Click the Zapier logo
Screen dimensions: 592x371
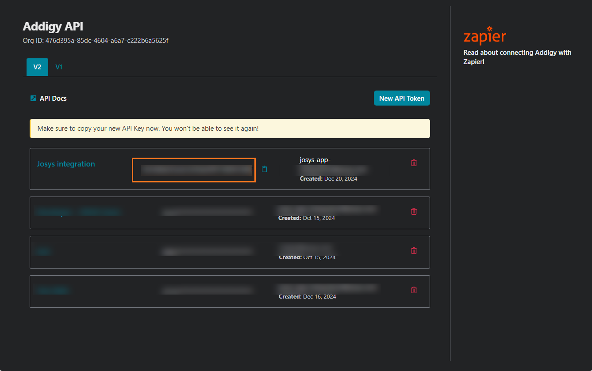click(x=484, y=35)
